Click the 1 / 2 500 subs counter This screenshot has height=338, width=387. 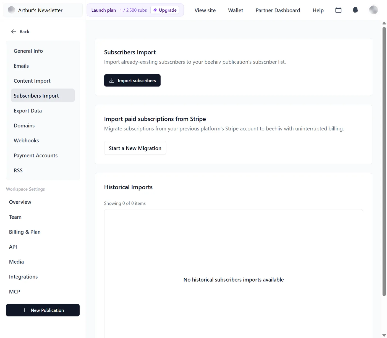tap(133, 10)
